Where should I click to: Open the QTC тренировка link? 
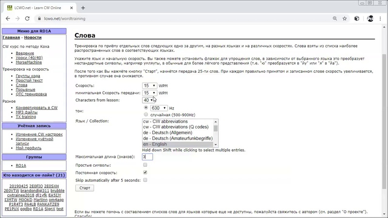pyautogui.click(x=31, y=94)
